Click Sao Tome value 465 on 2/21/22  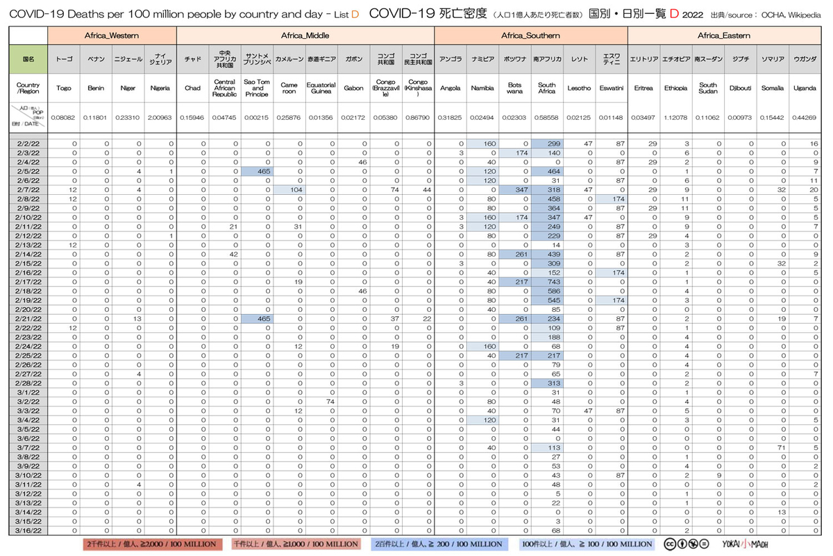click(x=257, y=318)
